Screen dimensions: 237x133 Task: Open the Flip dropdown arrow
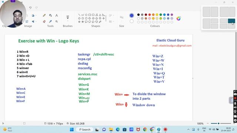coord(36,21)
